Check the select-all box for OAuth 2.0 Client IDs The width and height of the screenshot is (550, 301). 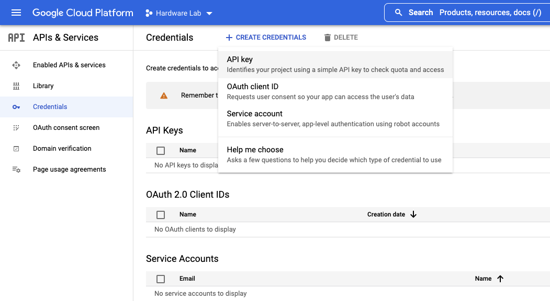pos(161,214)
